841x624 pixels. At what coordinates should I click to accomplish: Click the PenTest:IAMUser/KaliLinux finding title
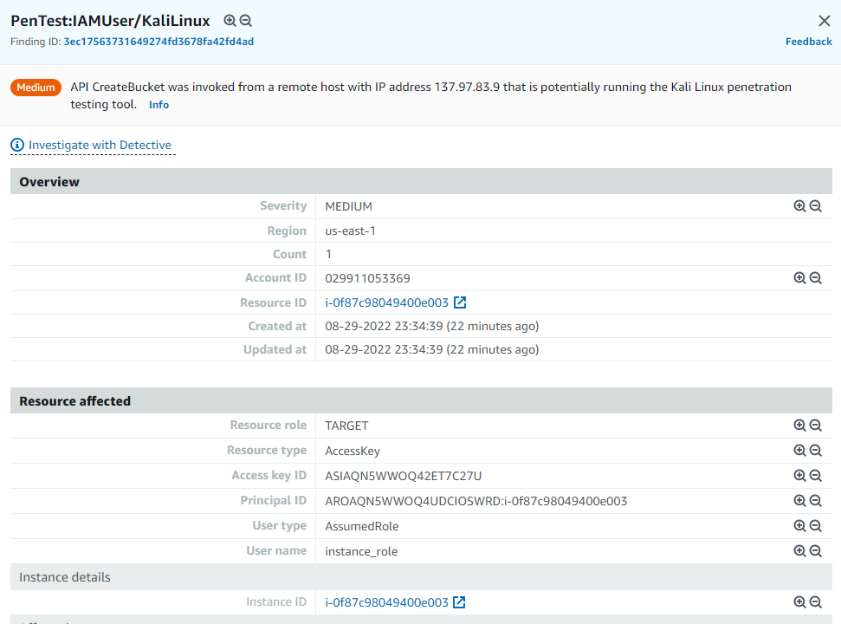(x=111, y=21)
